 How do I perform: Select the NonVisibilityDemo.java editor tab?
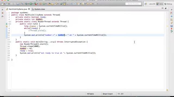click(x=18, y=9)
